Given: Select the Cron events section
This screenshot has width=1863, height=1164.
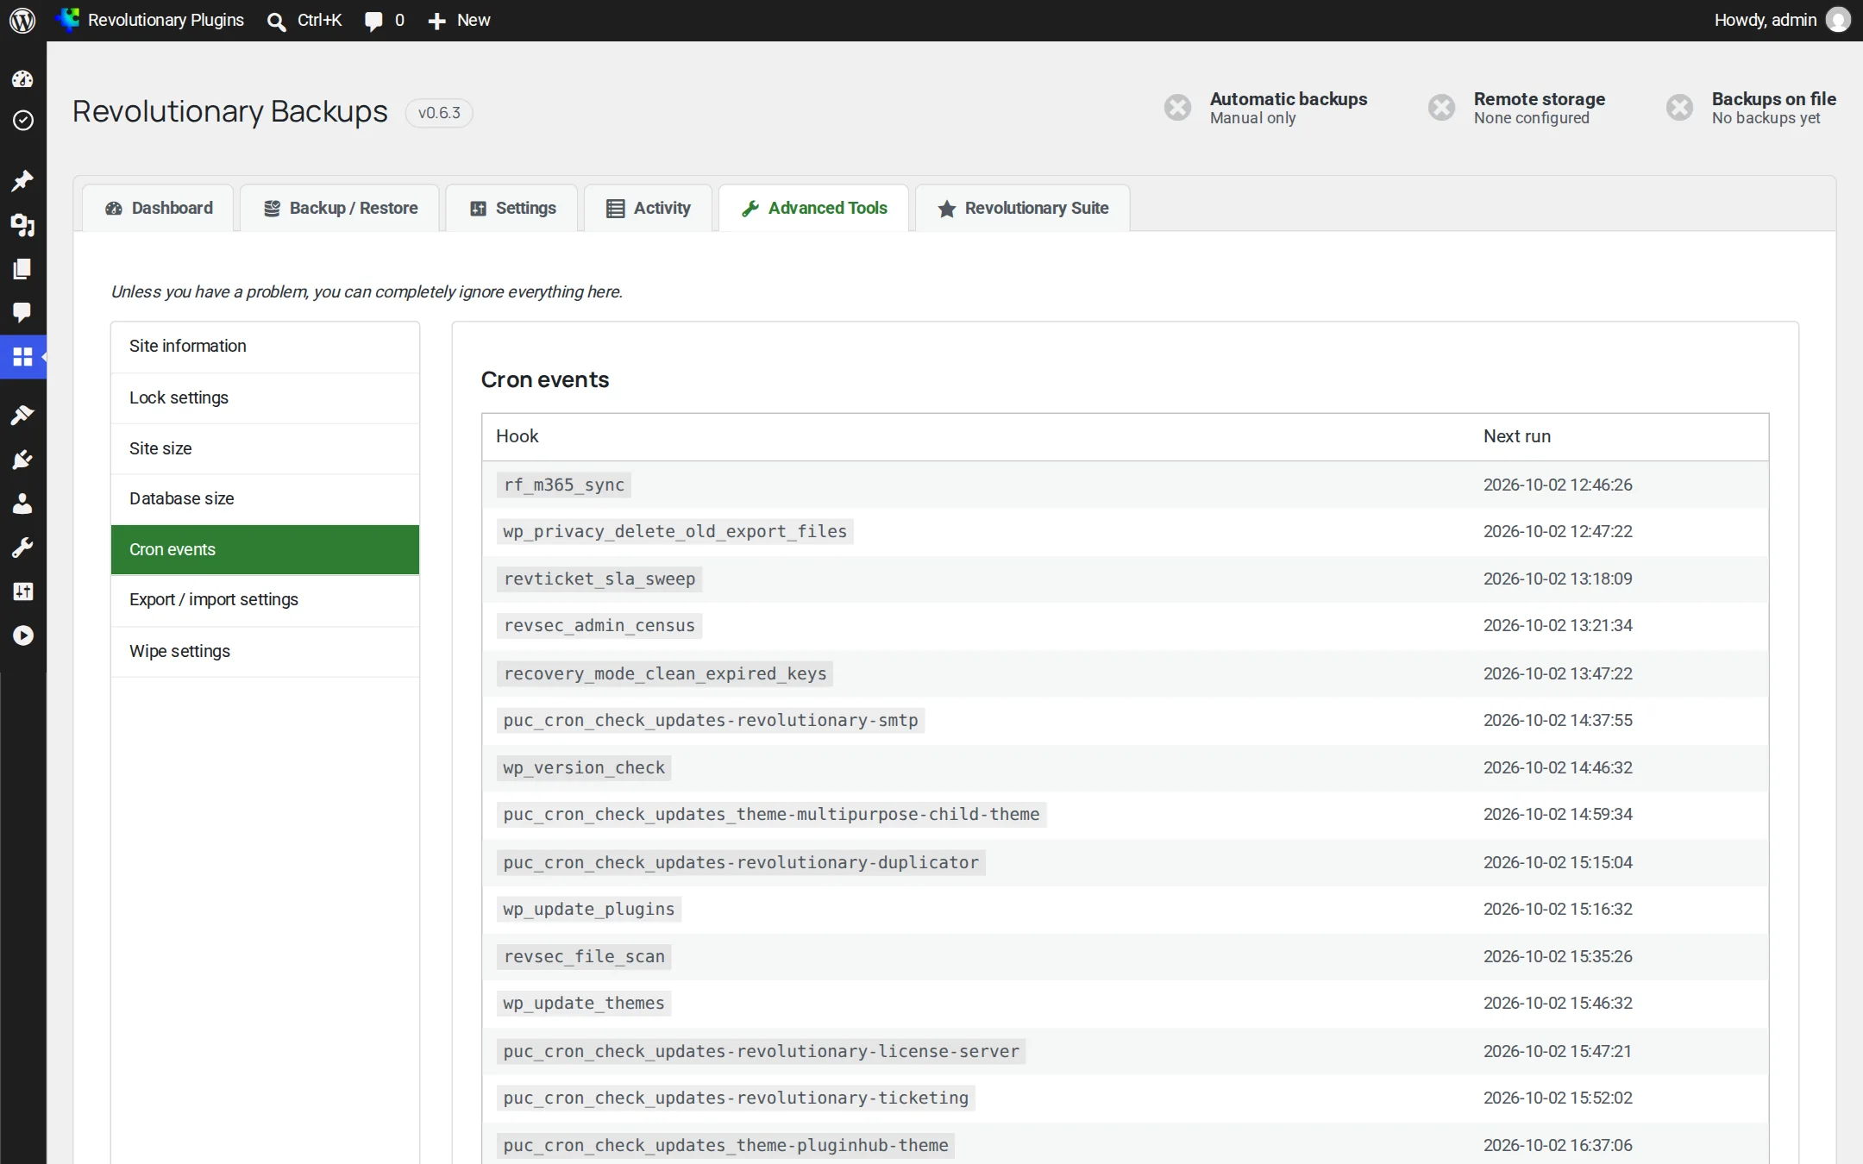Looking at the screenshot, I should pos(265,549).
